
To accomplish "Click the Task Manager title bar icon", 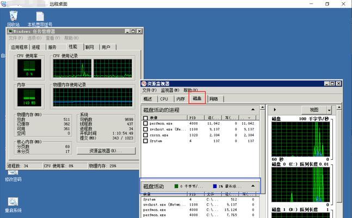I will point(10,31).
